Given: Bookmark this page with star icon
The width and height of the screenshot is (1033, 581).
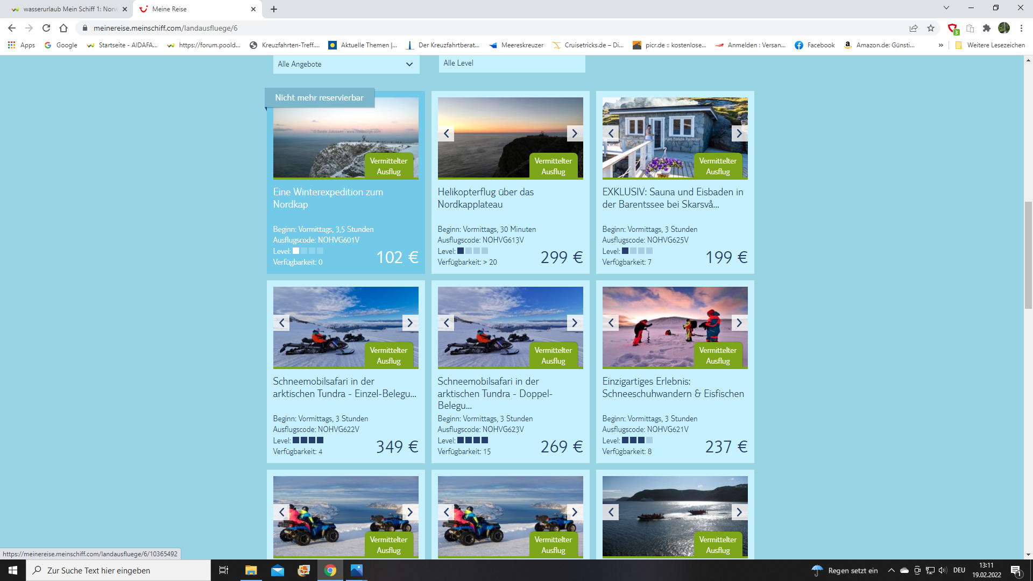Looking at the screenshot, I should pyautogui.click(x=931, y=28).
